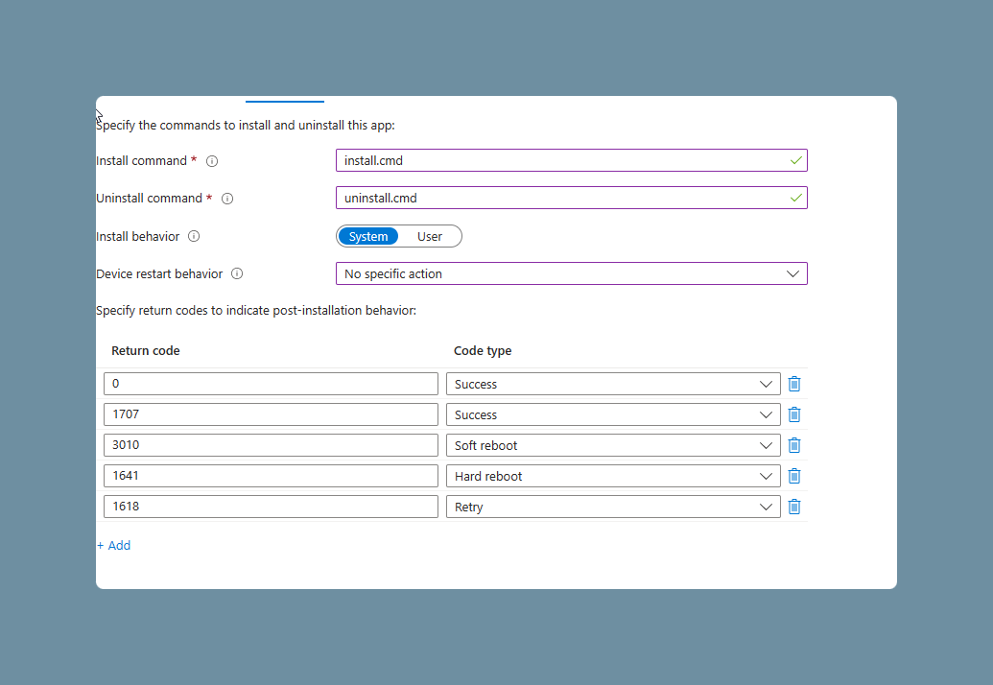
Task: Edit the Uninstall command field
Action: click(571, 198)
